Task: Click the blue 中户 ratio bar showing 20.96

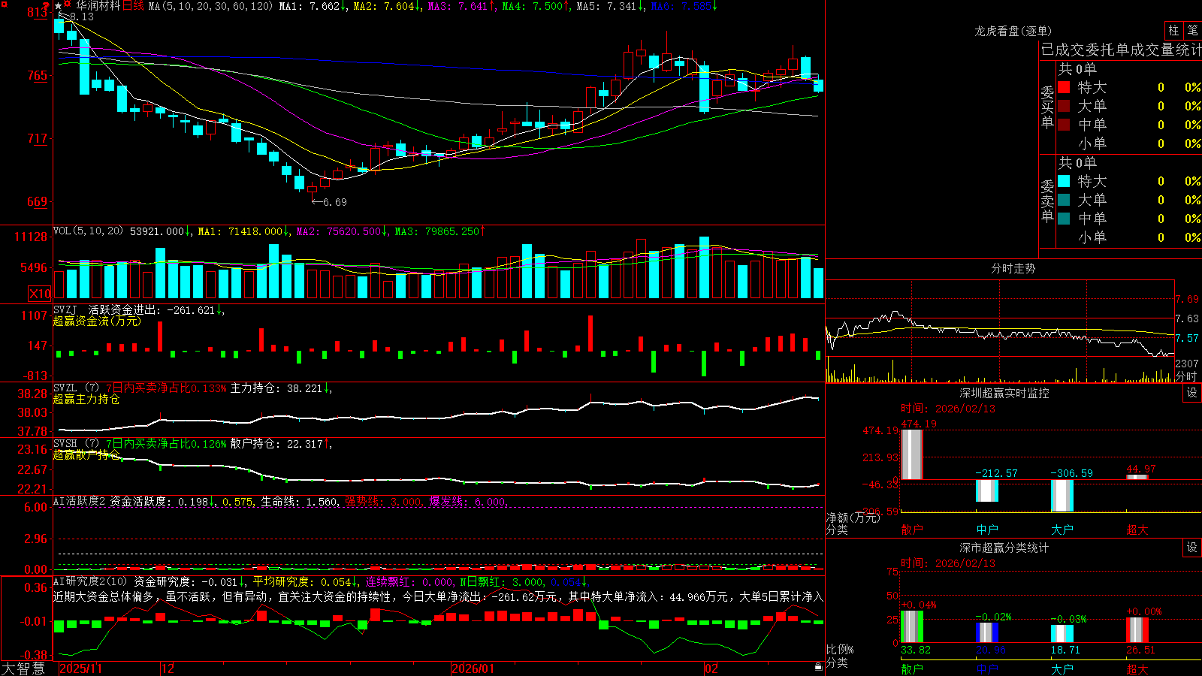Action: pos(987,632)
